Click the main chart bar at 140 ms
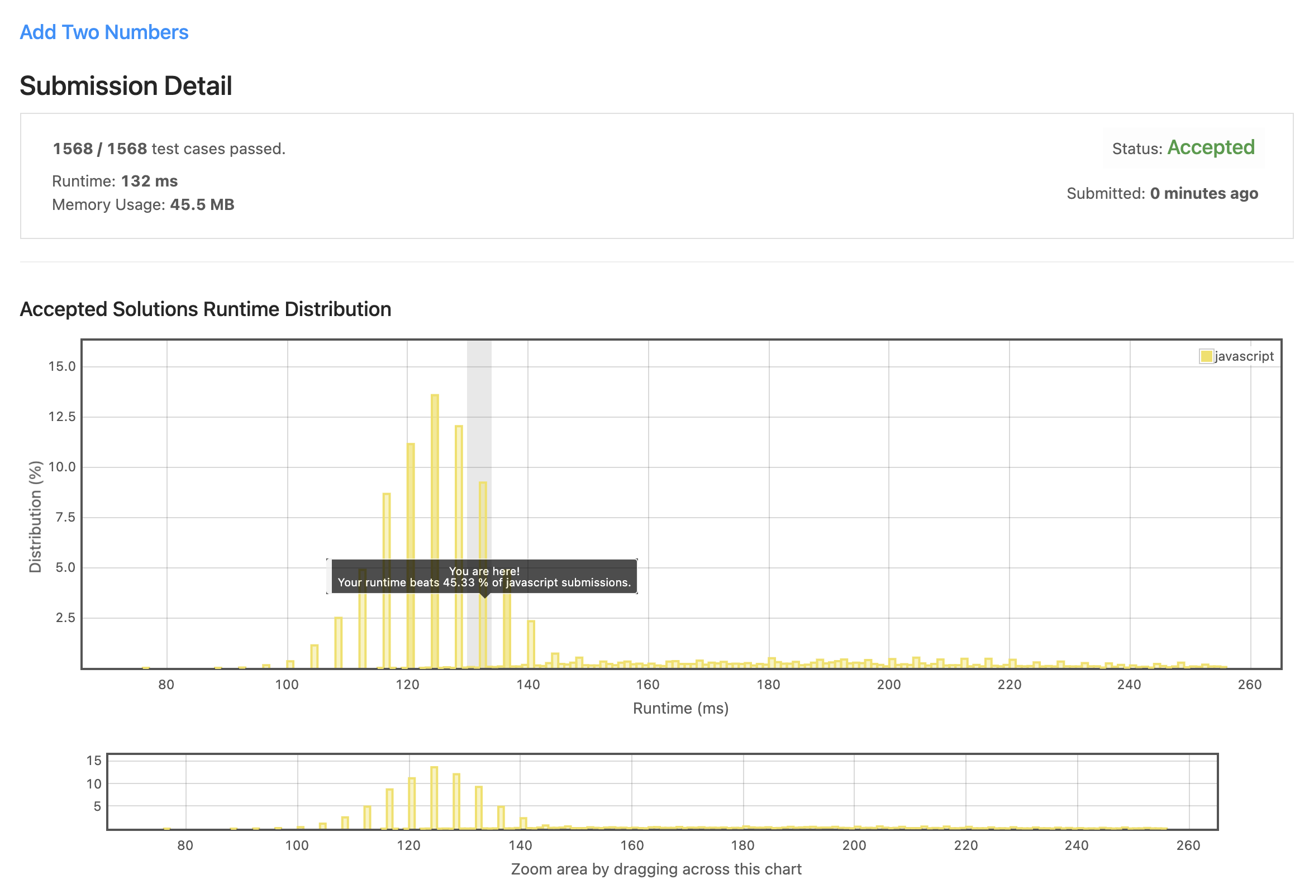 coord(531,644)
